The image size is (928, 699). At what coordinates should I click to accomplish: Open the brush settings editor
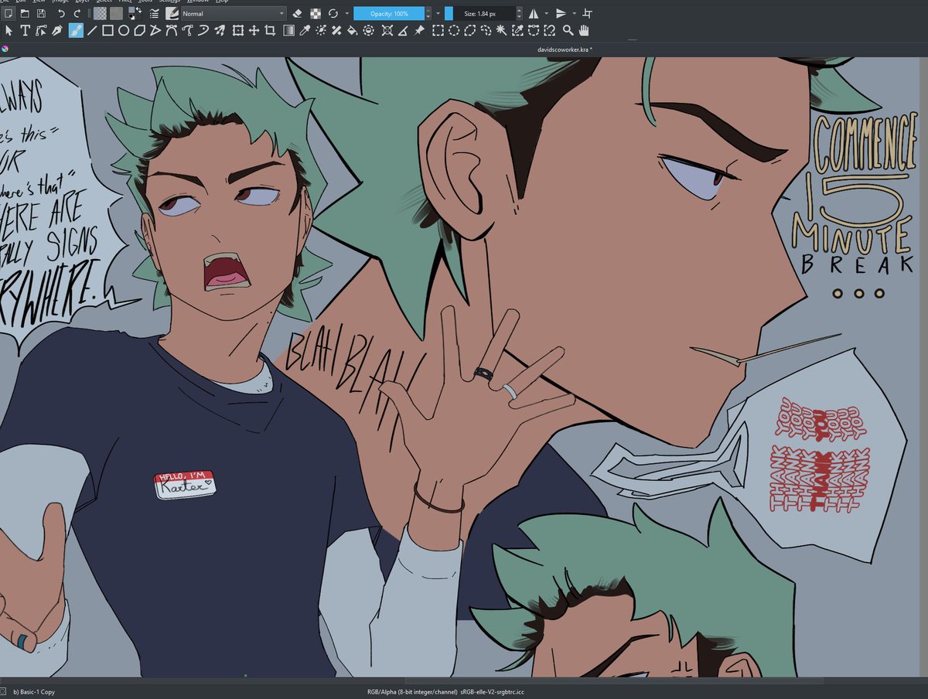point(154,13)
